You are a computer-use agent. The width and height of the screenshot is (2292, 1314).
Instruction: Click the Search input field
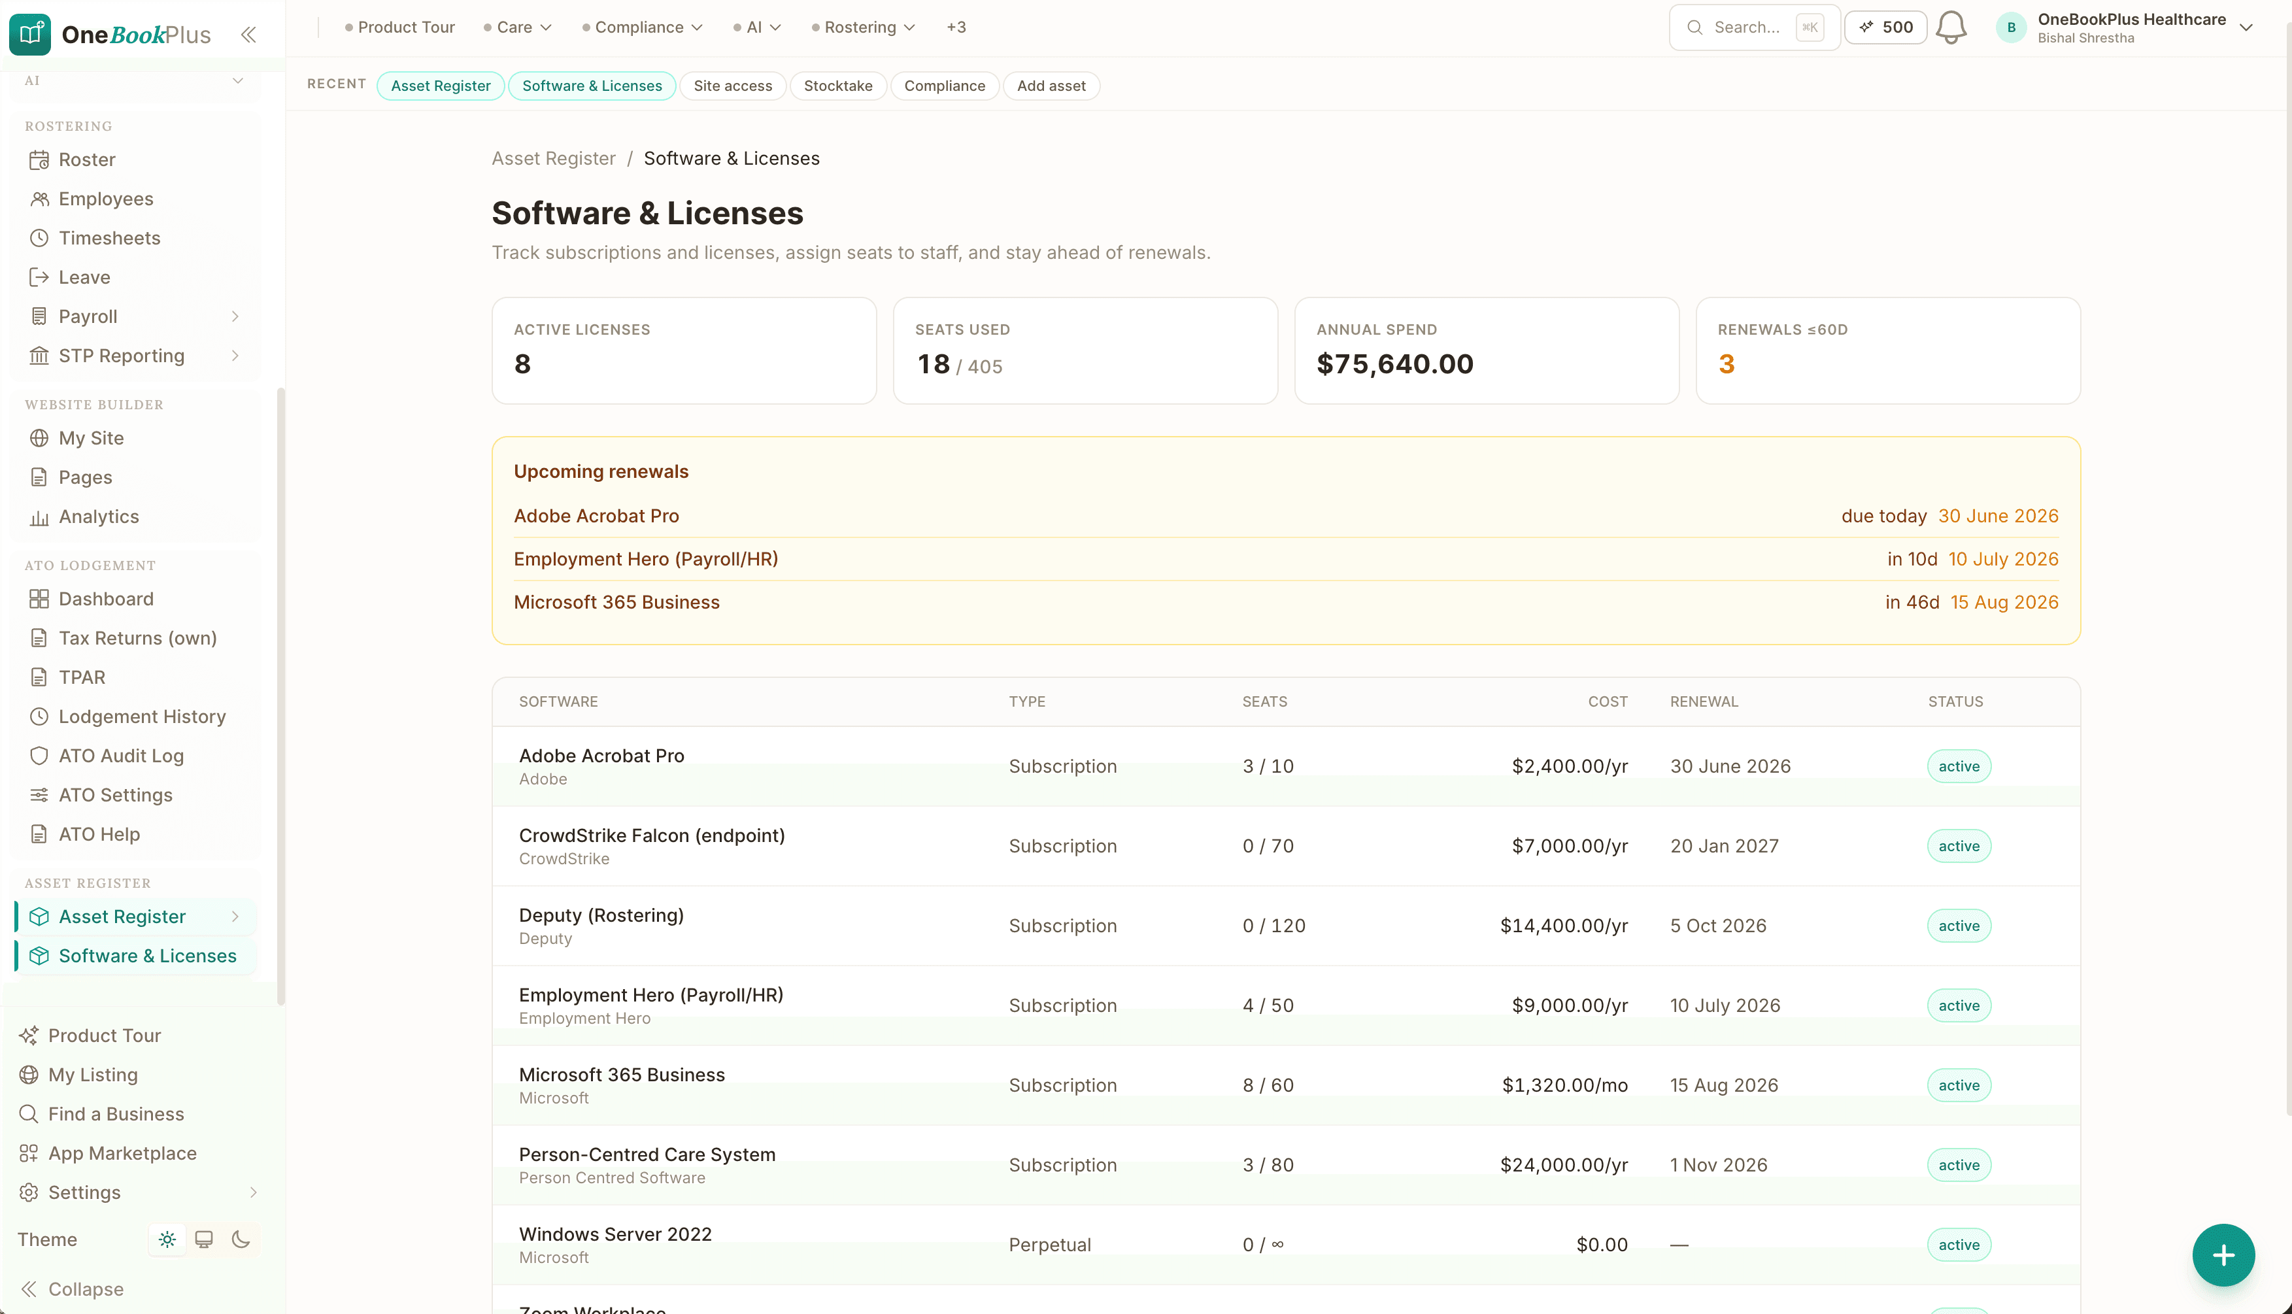click(1754, 27)
